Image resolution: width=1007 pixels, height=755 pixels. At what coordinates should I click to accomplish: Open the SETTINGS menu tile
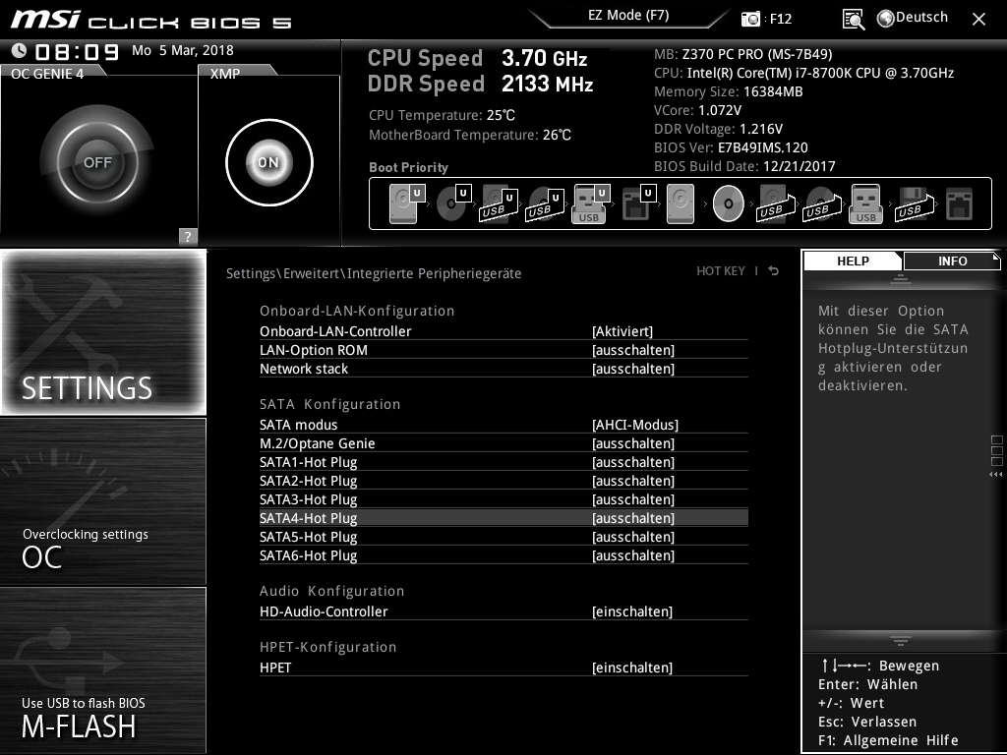[103, 332]
